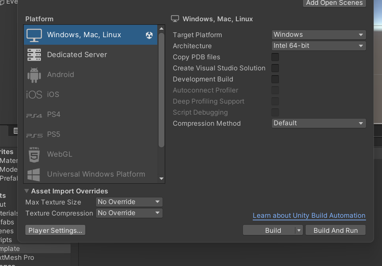Click the Build button
This screenshot has width=382, height=266.
[269, 230]
